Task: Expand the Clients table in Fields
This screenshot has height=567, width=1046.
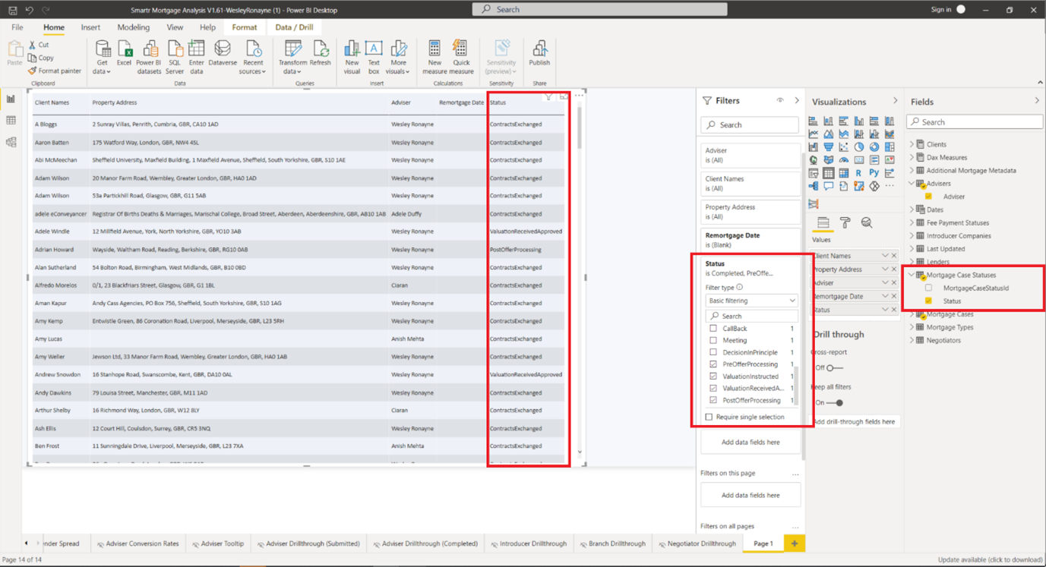Action: click(x=912, y=144)
